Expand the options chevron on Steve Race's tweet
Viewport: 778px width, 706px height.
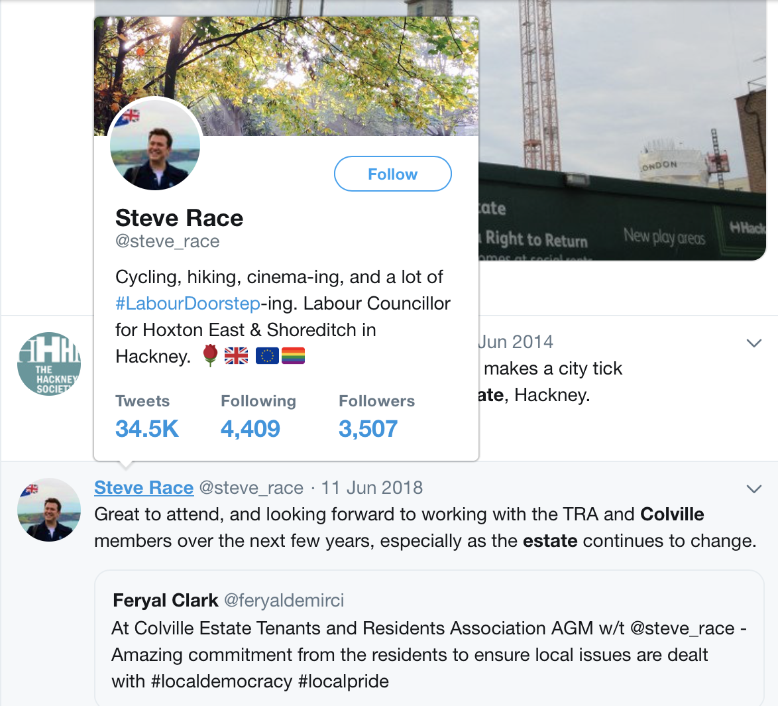[x=753, y=489]
